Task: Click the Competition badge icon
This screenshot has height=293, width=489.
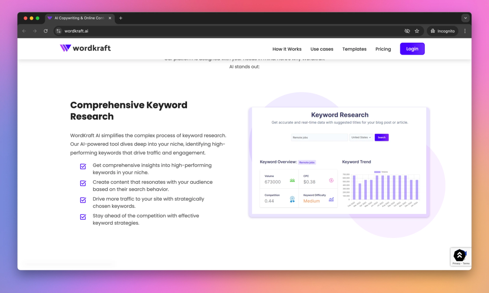Action: coord(292,199)
